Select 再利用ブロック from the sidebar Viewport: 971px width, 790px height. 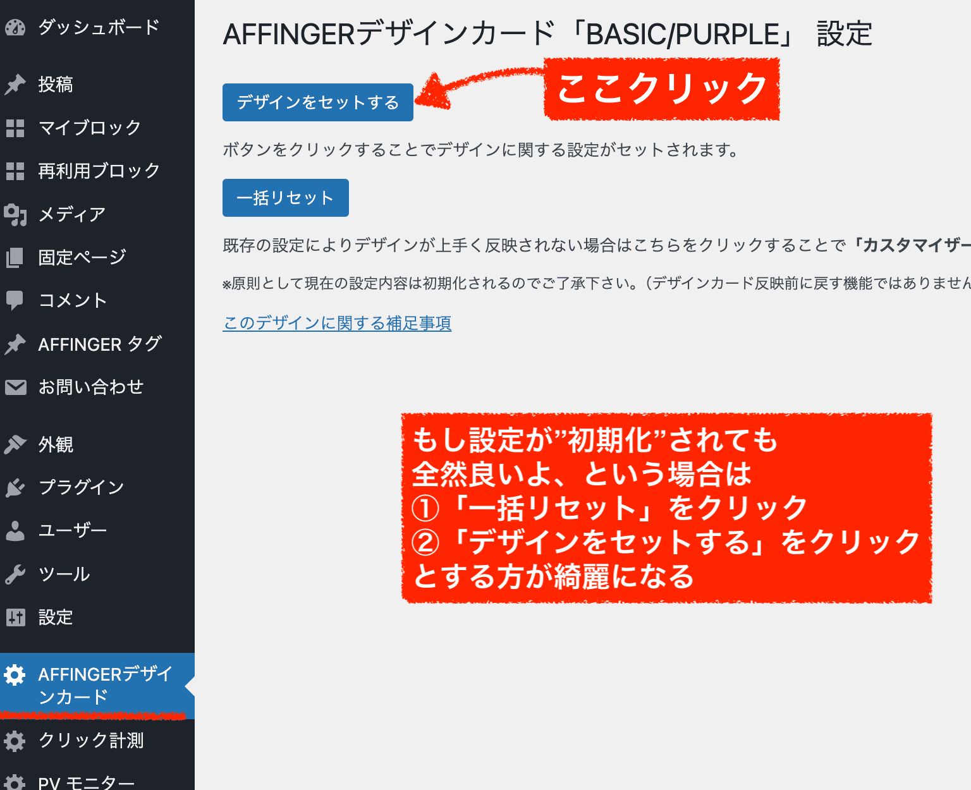pyautogui.click(x=98, y=171)
